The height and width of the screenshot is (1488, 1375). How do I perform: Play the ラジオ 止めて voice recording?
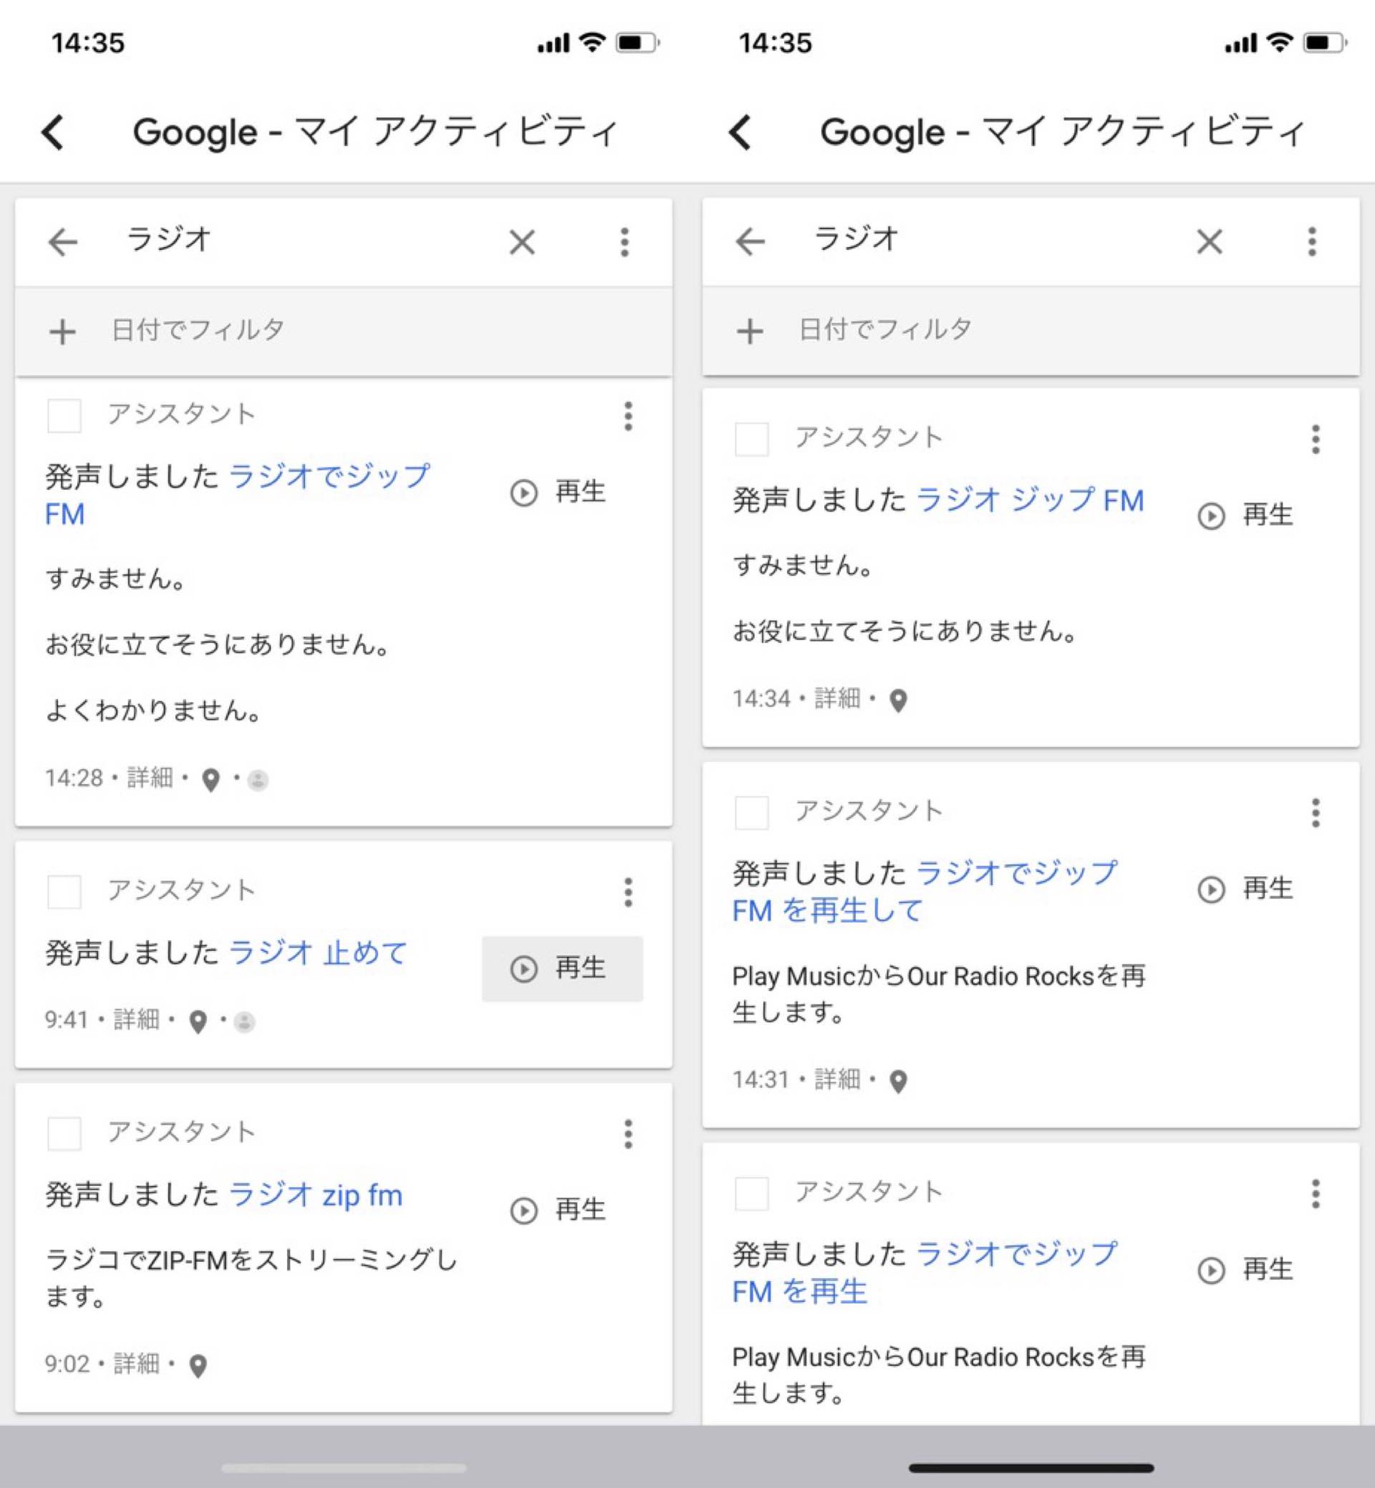[x=562, y=969]
